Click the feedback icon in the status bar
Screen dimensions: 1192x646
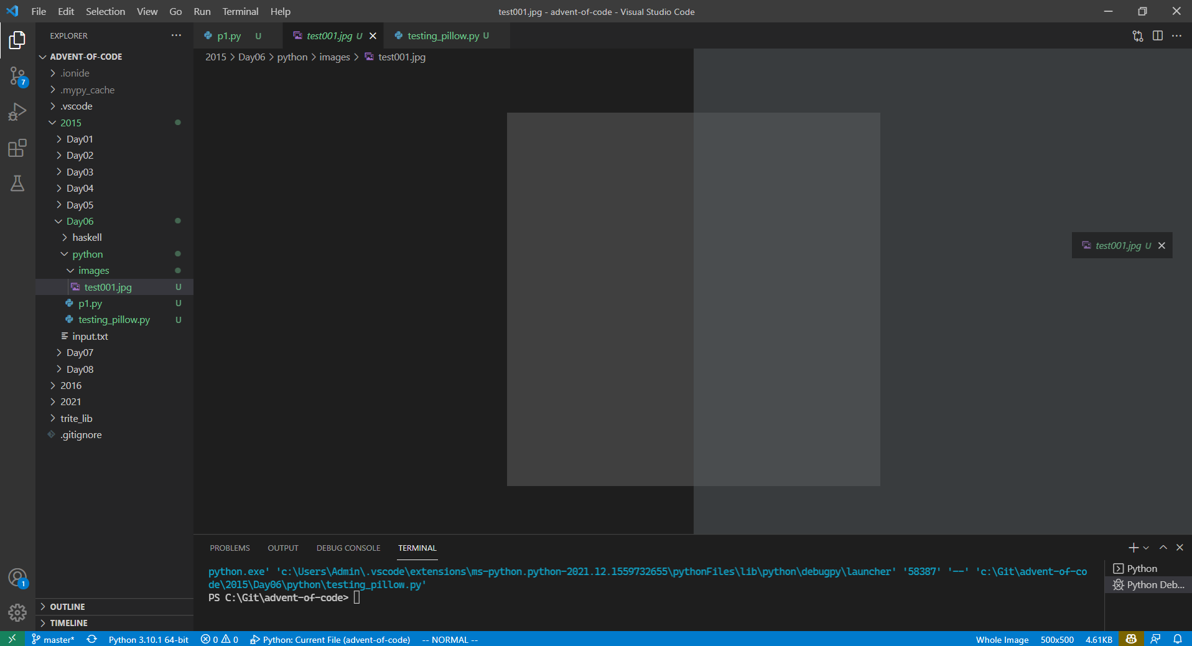click(1155, 639)
